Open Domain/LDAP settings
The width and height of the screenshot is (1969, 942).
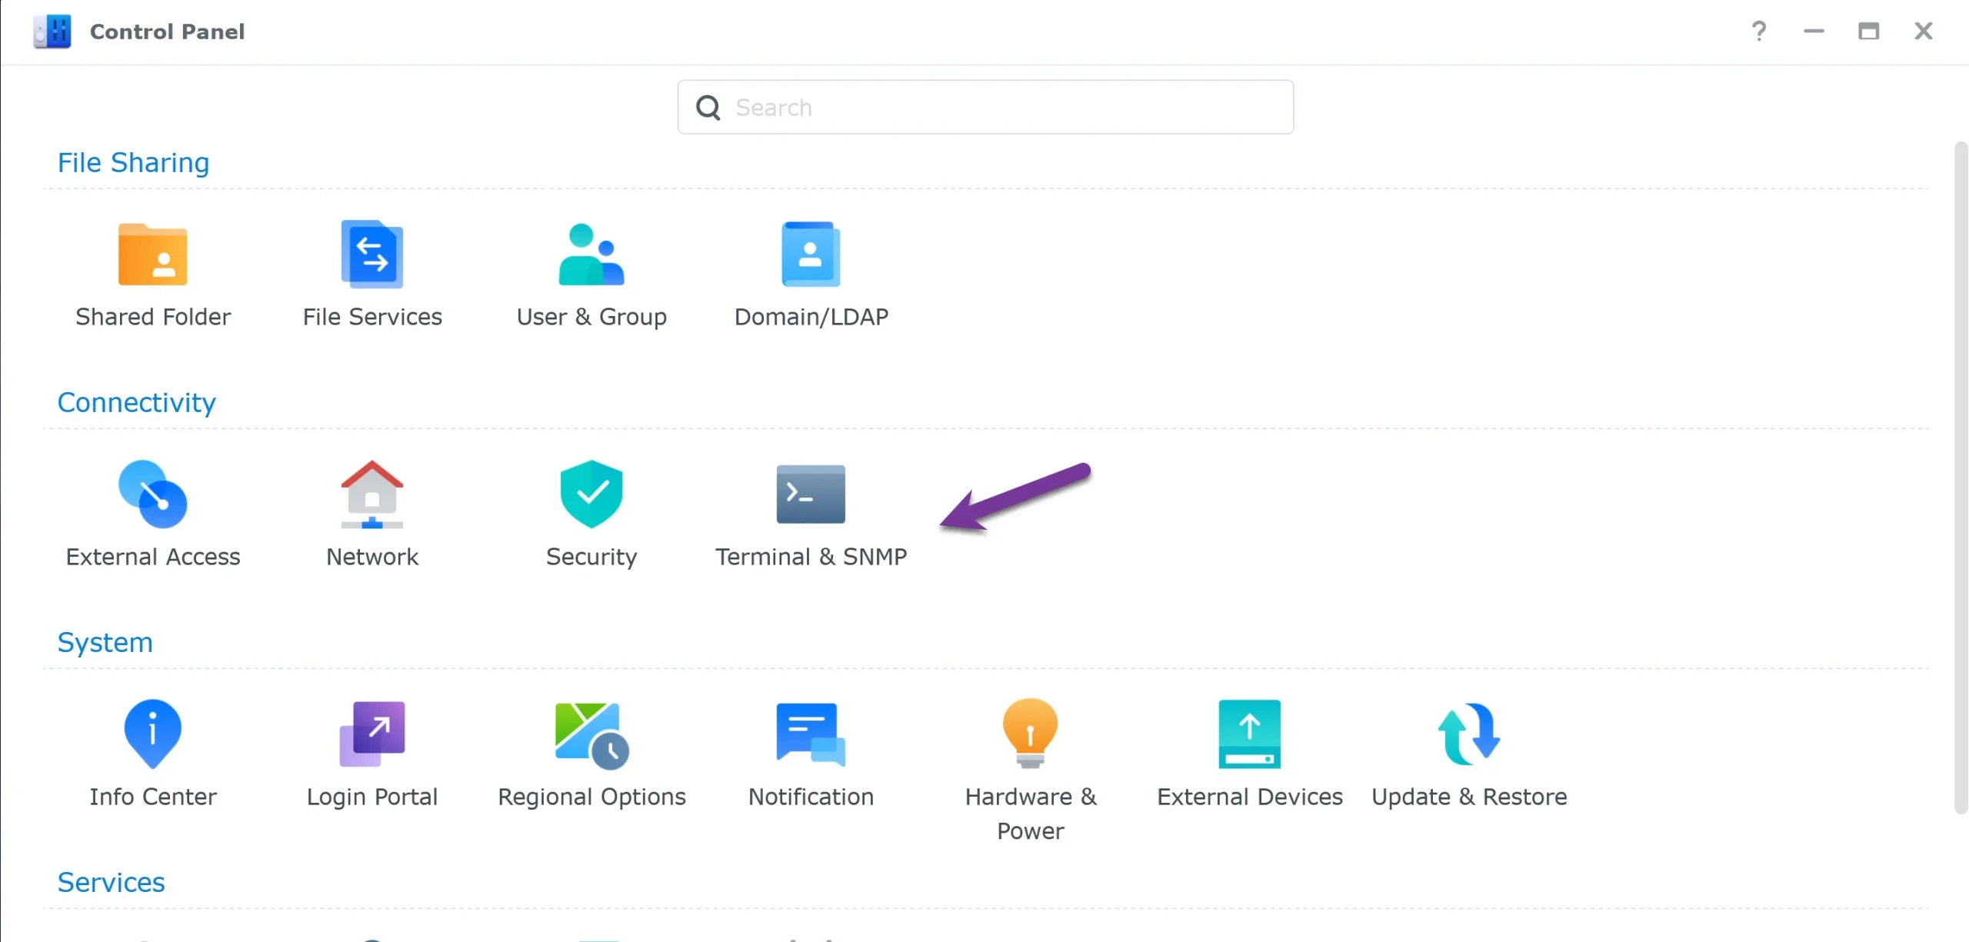click(x=811, y=255)
